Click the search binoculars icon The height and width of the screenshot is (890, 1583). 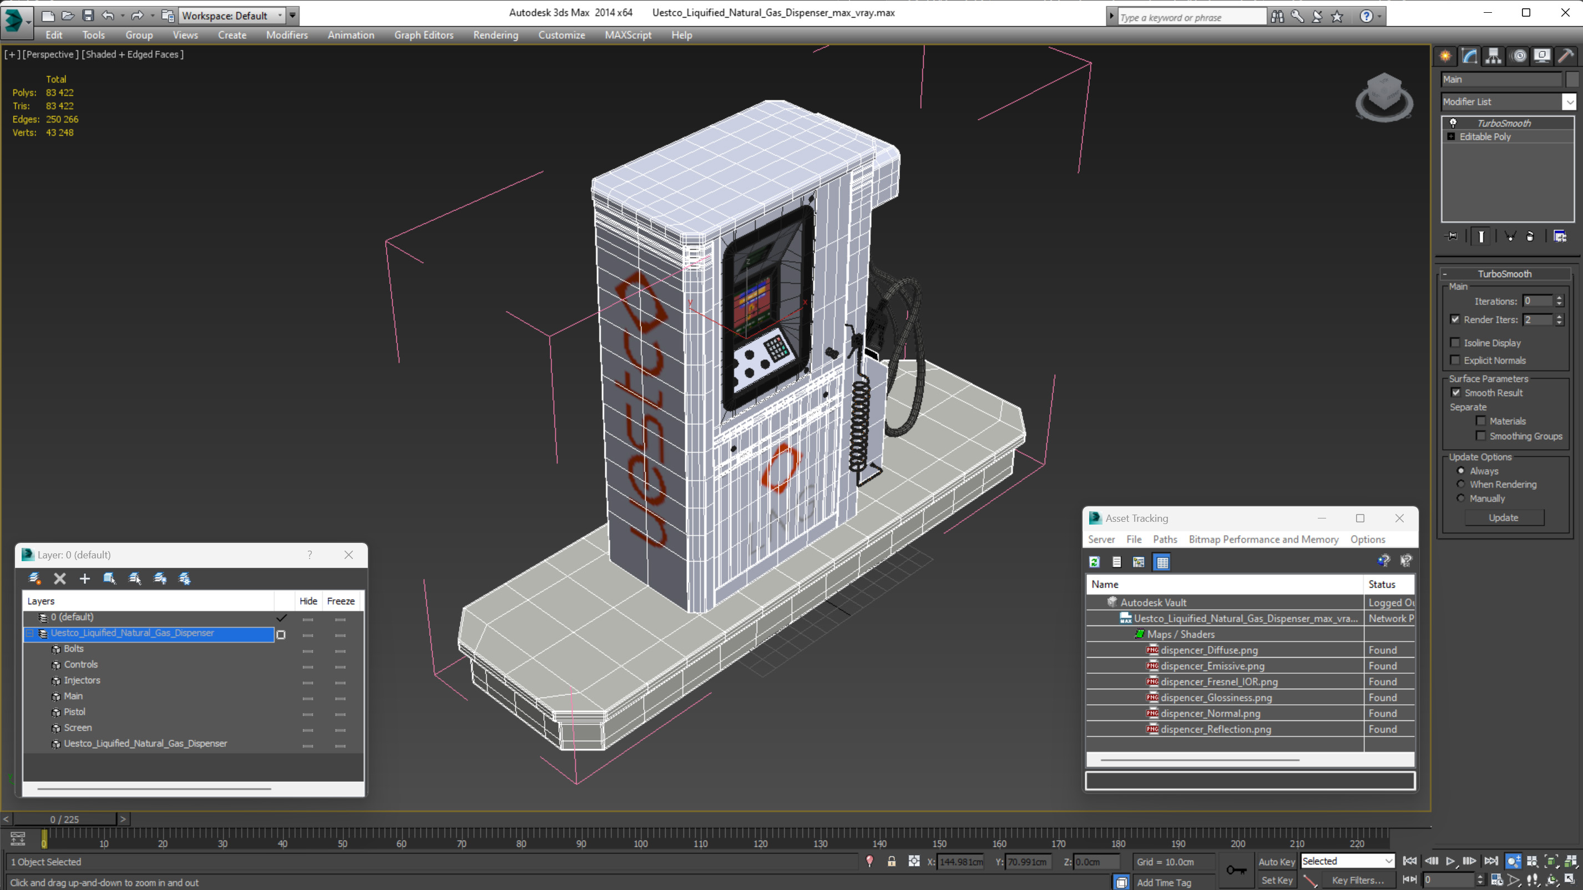(1277, 17)
